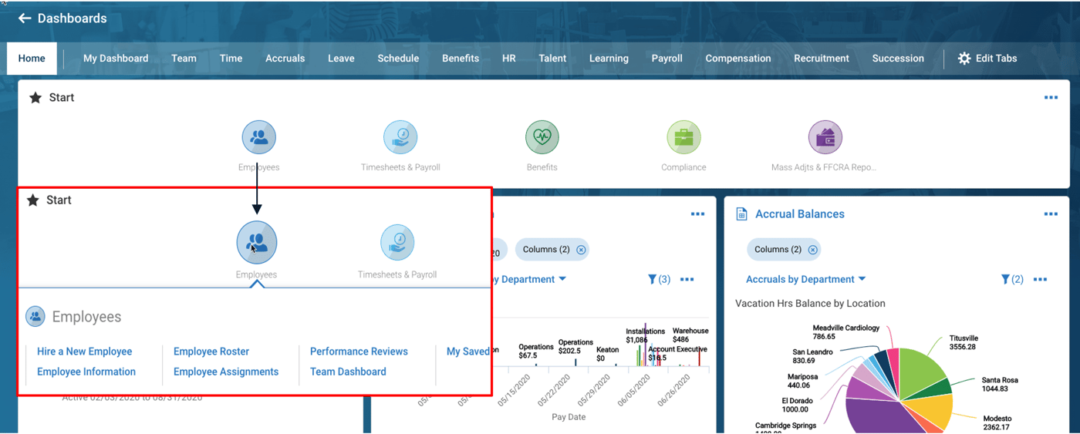Screen dimensions: 1080x434
Task: Open the Employee Information link
Action: (86, 372)
